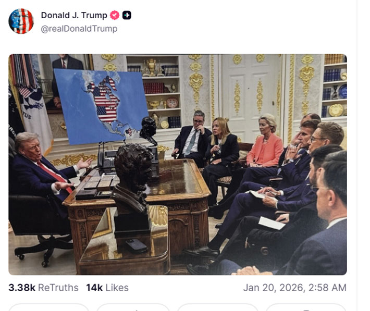Open the posted Oval Office photo
The height and width of the screenshot is (311, 370).
click(x=178, y=165)
